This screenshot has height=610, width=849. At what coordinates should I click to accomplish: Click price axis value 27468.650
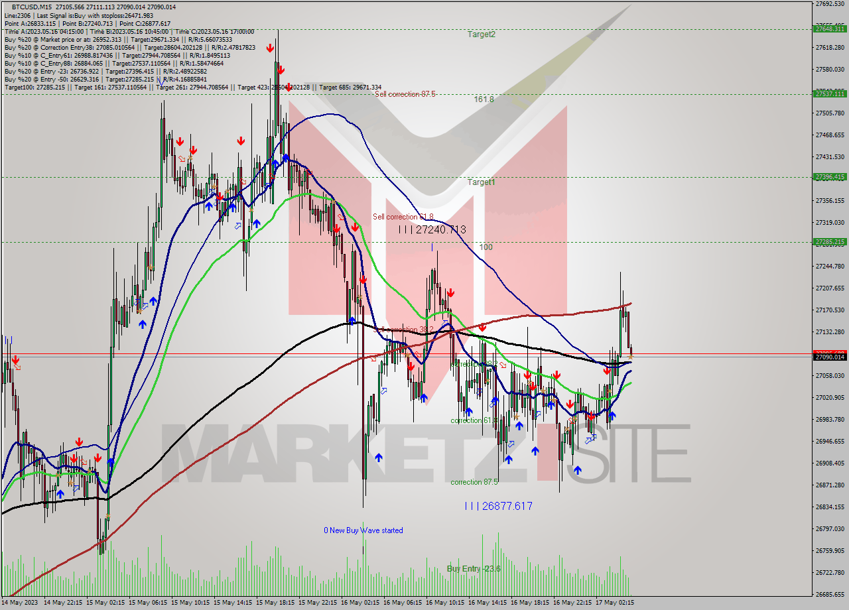pyautogui.click(x=830, y=135)
